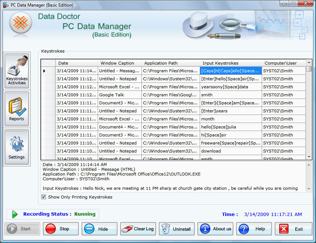Stop keystroke recording
Screen dimensions: 316x243
[x=61, y=229]
